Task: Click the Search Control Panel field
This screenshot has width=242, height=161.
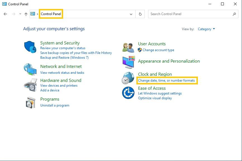Action: click(190, 14)
